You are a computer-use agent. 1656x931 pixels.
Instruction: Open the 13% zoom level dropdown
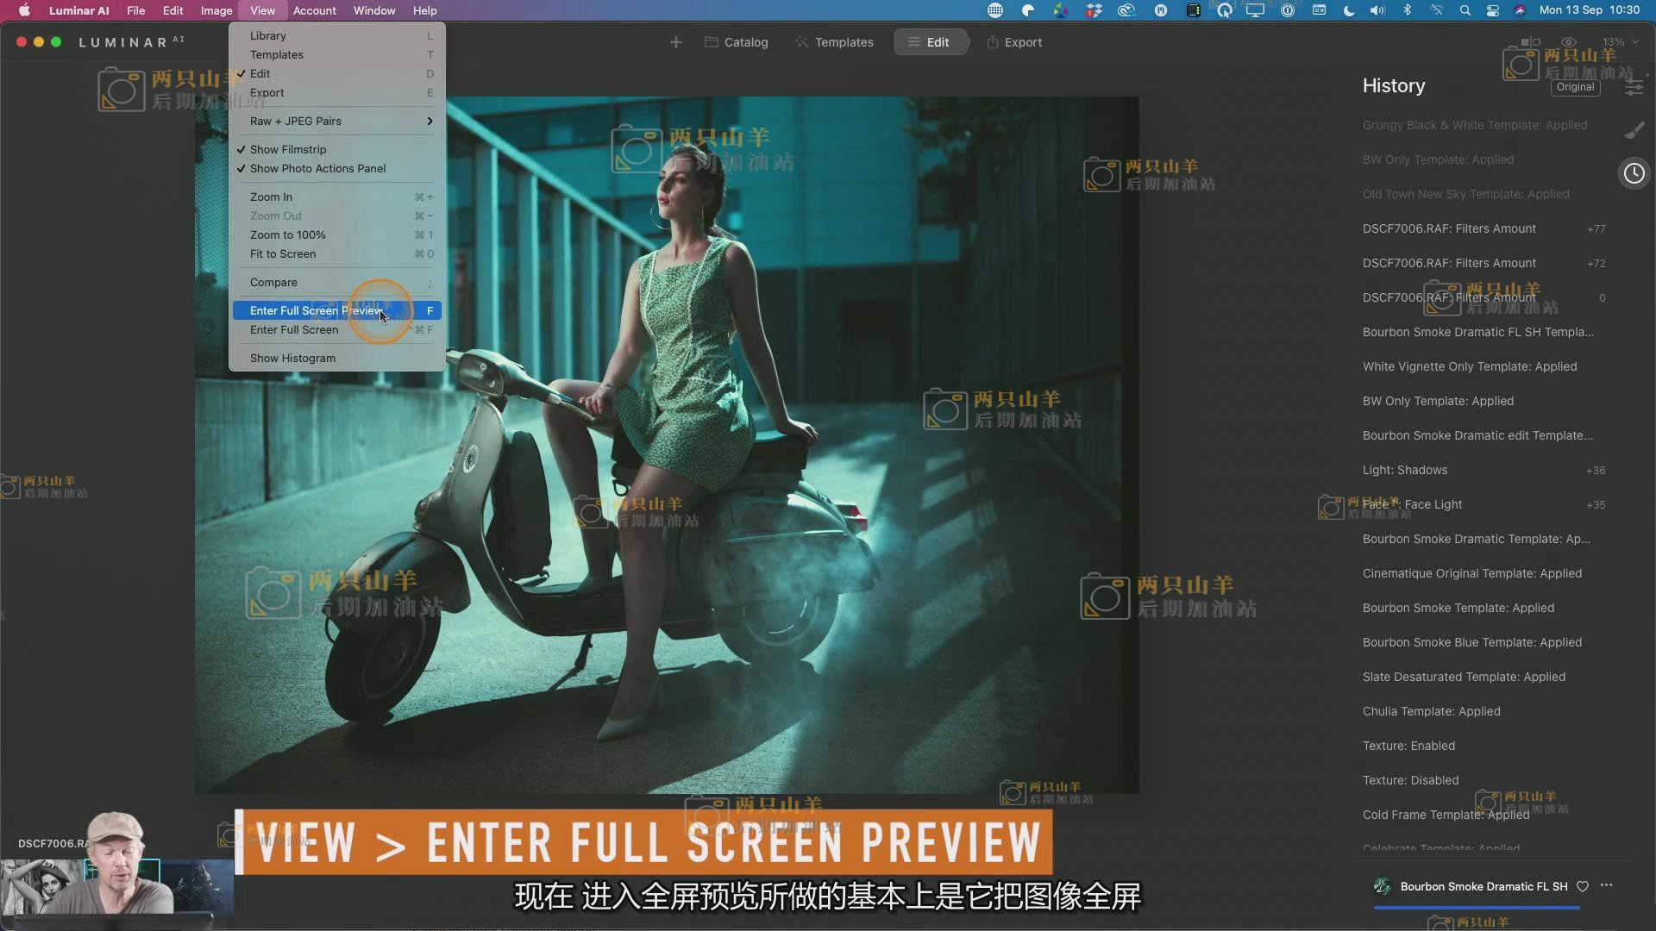click(x=1620, y=41)
